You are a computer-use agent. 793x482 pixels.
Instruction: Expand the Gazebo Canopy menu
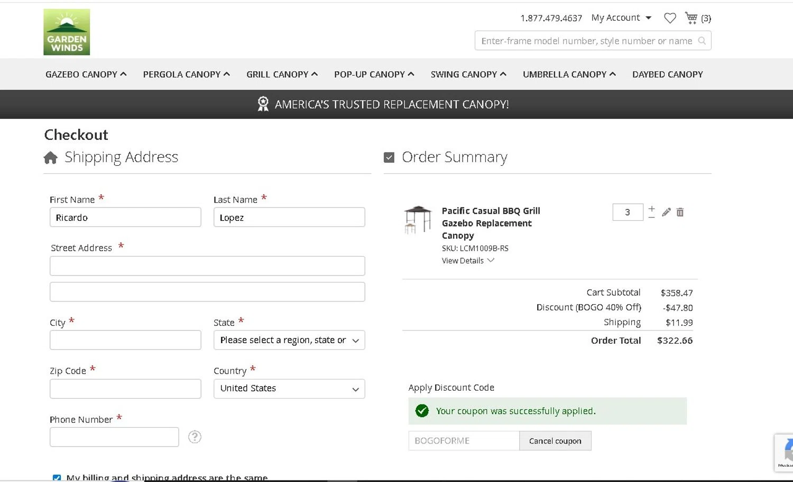pos(86,74)
